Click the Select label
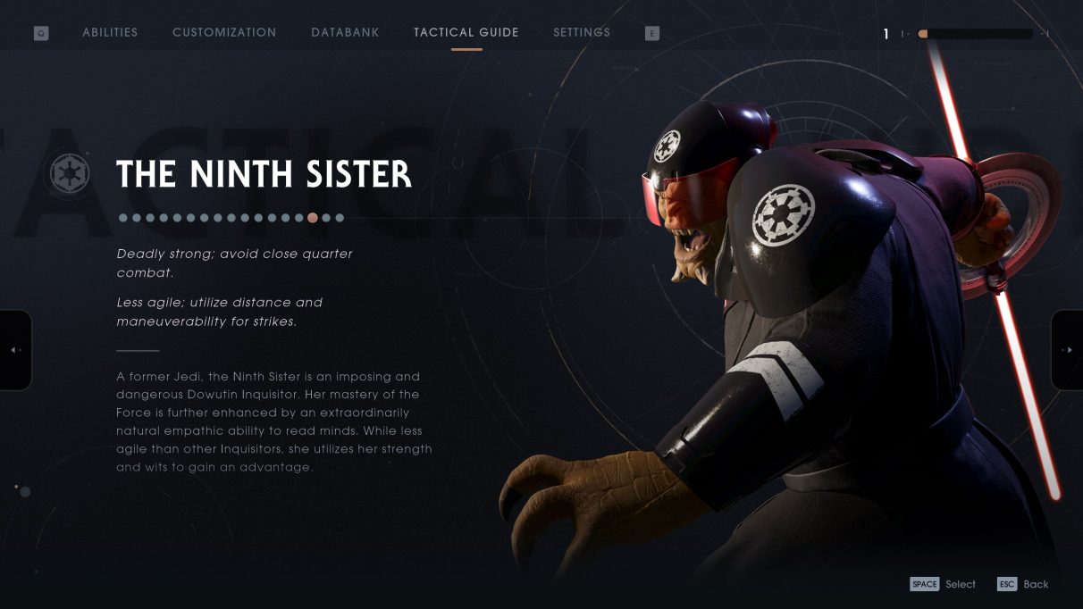This screenshot has width=1083, height=609. [x=961, y=584]
